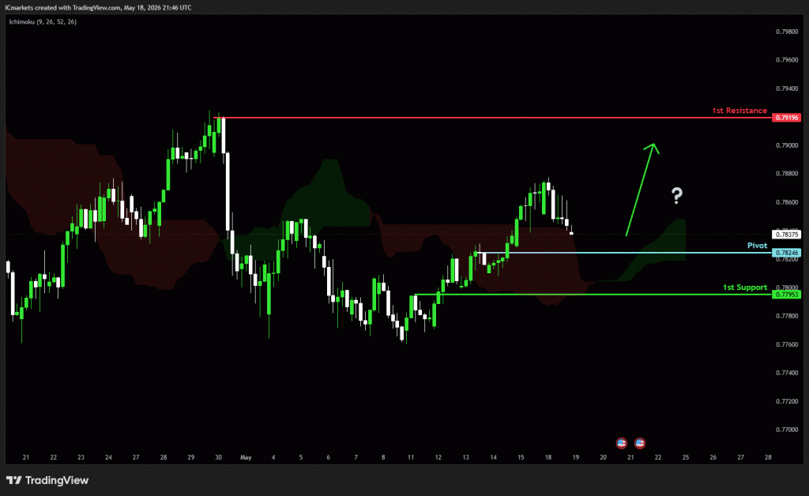This screenshot has width=809, height=496.
Task: Click the ICmarkets TradingView header text
Action: (x=99, y=8)
